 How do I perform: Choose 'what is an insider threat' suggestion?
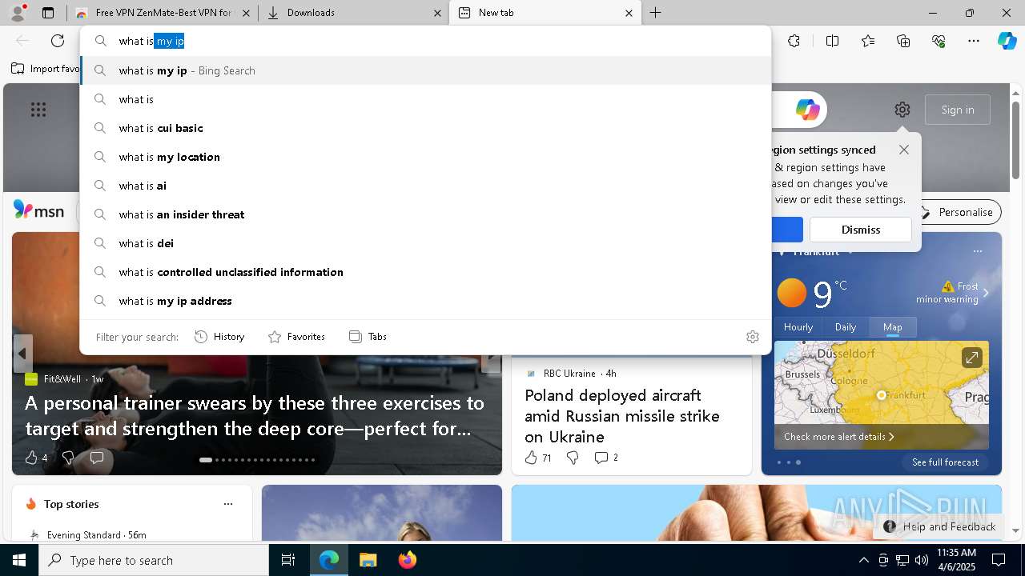coord(426,214)
